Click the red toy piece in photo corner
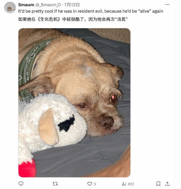The image size is (181, 189). tap(27, 168)
